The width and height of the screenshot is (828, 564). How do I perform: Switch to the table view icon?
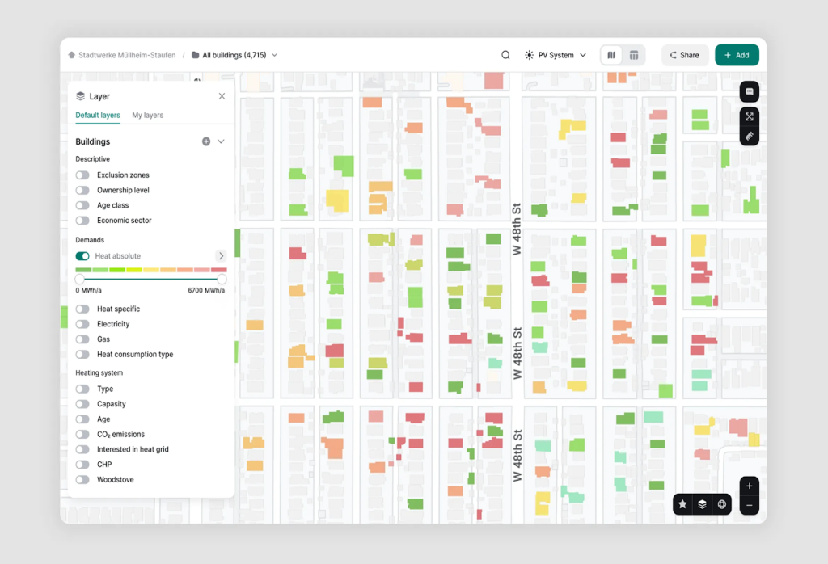(x=634, y=55)
